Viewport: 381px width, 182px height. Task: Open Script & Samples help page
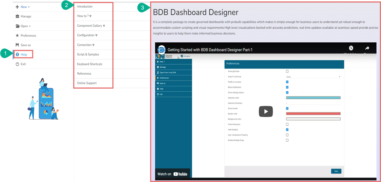click(88, 54)
